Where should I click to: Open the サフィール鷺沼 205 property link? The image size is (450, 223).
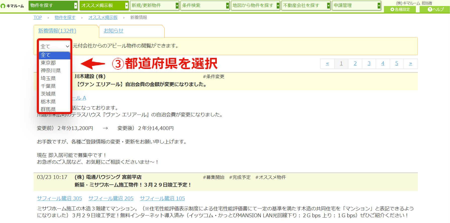111,198
